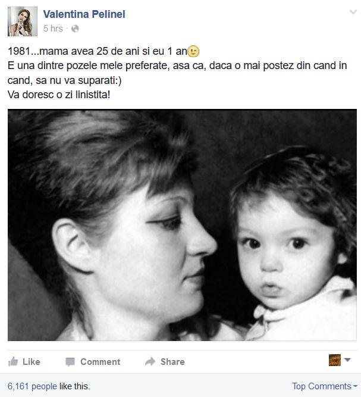
Task: Click the thumbs-up Like icon
Action: (13, 361)
